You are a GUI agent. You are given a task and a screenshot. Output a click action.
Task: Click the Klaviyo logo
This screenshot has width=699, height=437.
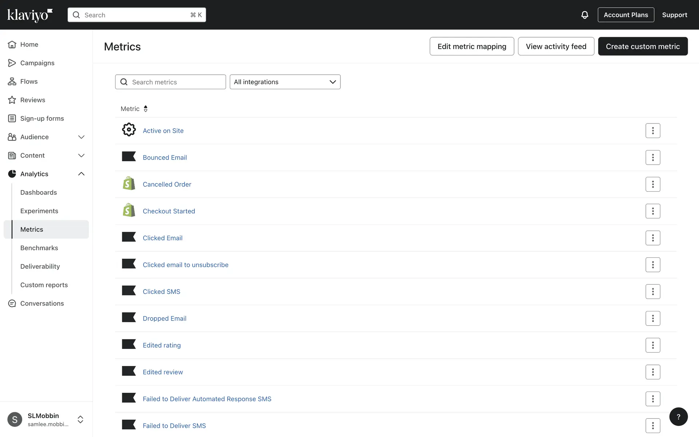(30, 15)
